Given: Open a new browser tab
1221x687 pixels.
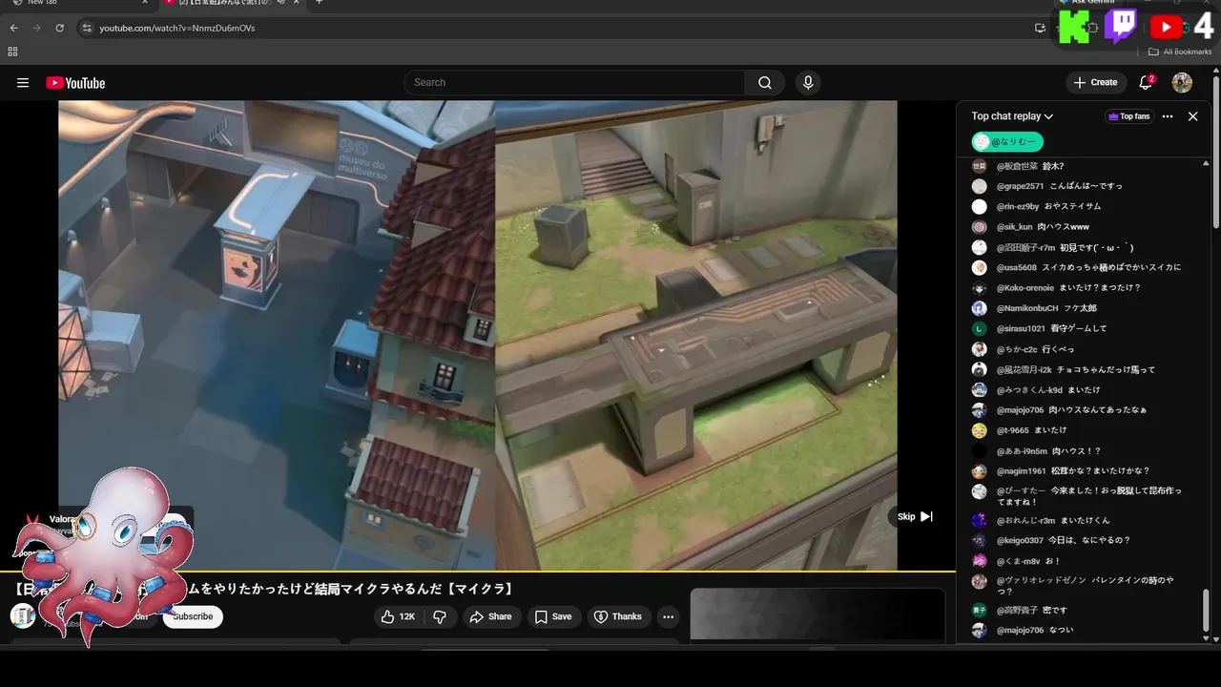Looking at the screenshot, I should coord(319,2).
